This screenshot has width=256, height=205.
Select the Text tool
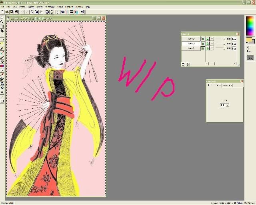pos(2,92)
